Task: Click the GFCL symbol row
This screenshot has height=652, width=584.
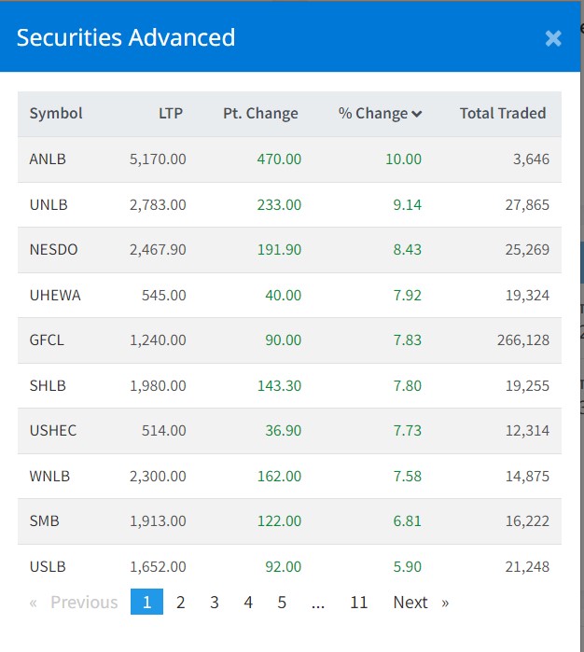Action: tap(47, 340)
